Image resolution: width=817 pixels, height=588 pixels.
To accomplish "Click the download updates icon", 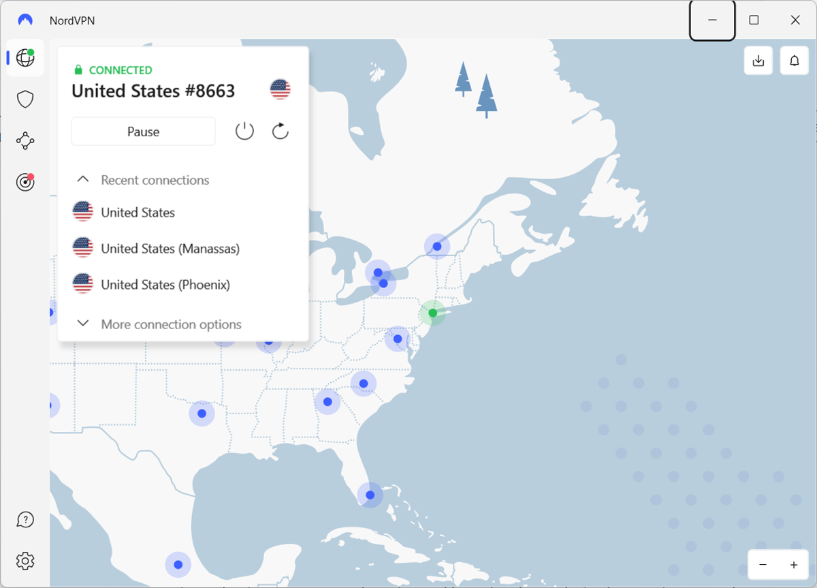I will pos(758,61).
